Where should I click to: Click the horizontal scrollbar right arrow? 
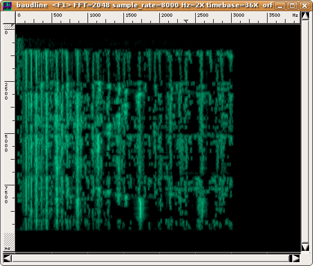coord(296,259)
